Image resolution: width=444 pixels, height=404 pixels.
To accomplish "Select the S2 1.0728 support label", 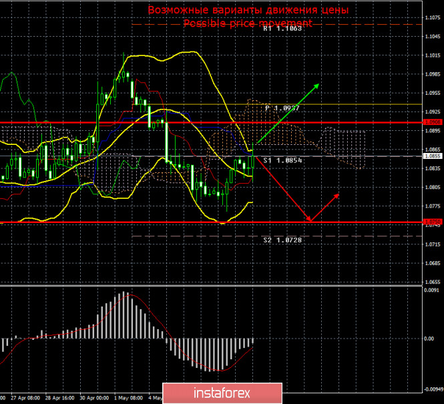I will coord(282,240).
